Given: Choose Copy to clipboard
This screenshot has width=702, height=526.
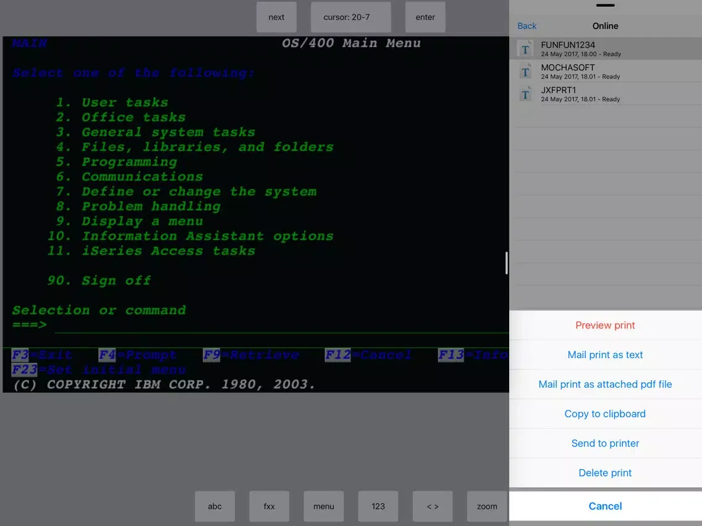Looking at the screenshot, I should (x=605, y=414).
